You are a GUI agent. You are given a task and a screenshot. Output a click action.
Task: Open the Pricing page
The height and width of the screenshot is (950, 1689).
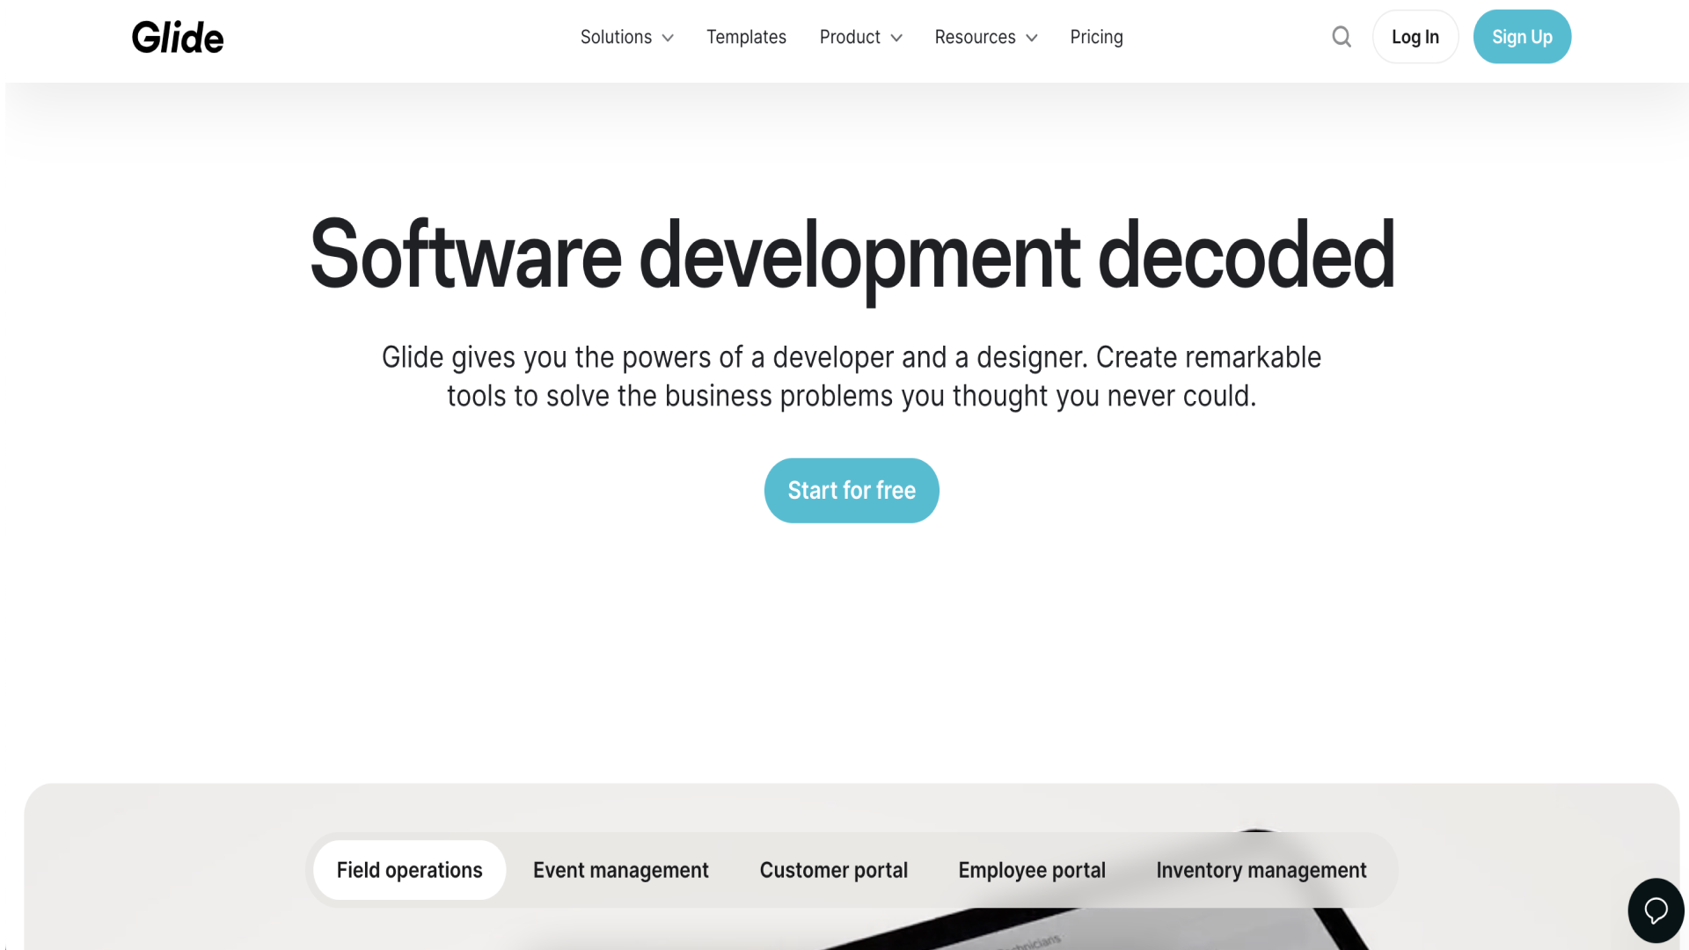click(x=1096, y=37)
